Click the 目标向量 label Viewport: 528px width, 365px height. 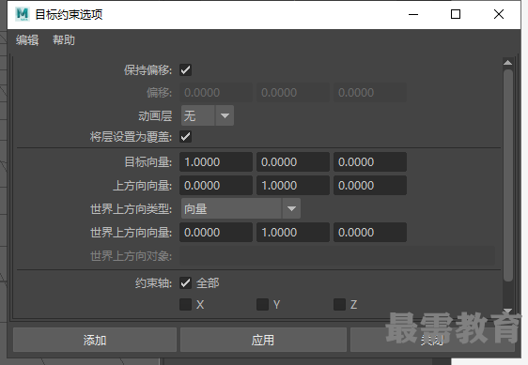pyautogui.click(x=148, y=162)
